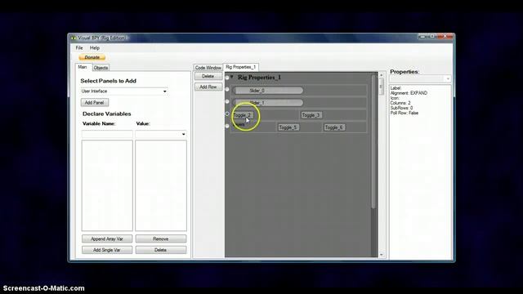The height and width of the screenshot is (294, 523).
Task: Click the variable values list box
Action: [x=161, y=185]
